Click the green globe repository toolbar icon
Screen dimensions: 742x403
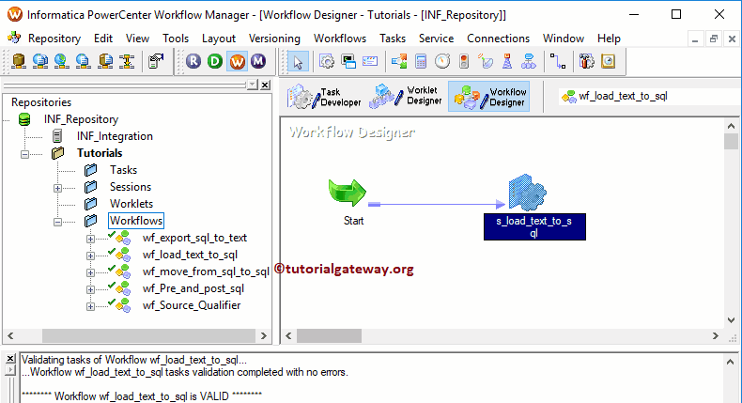coord(61,62)
